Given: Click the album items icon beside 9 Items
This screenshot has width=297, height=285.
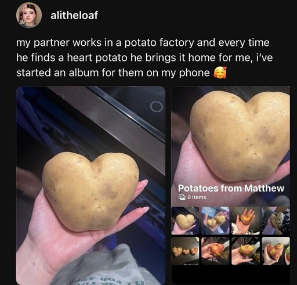Looking at the screenshot, I should click(x=182, y=197).
